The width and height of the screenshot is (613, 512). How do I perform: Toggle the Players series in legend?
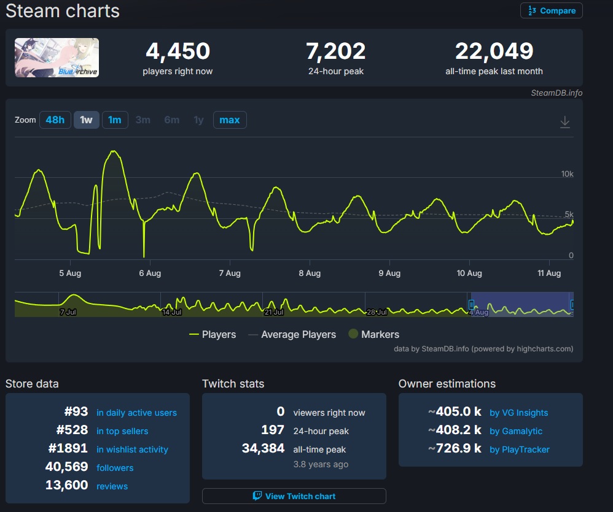(213, 334)
